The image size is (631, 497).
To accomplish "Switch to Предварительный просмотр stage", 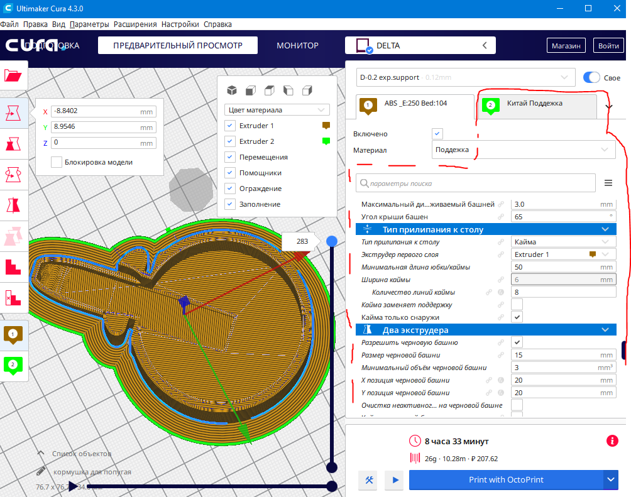I will point(177,45).
